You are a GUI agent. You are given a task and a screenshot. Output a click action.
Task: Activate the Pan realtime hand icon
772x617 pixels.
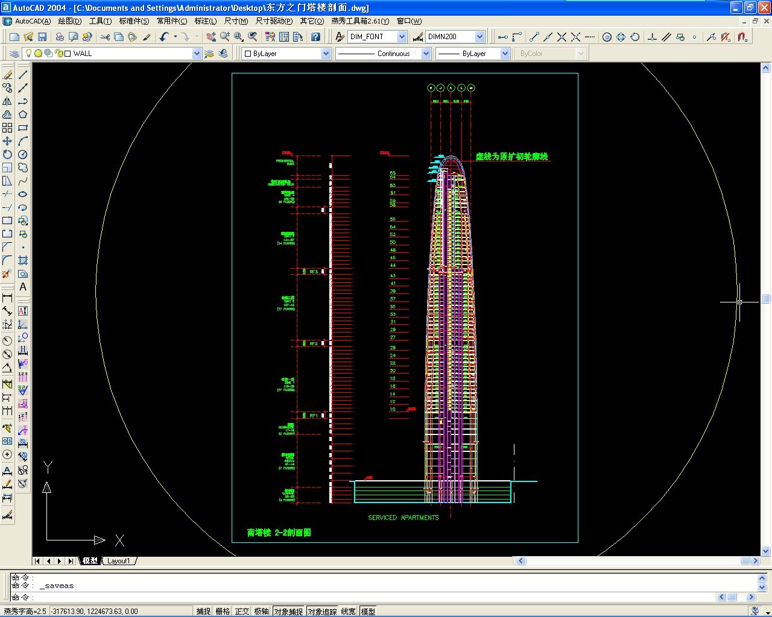pyautogui.click(x=210, y=37)
